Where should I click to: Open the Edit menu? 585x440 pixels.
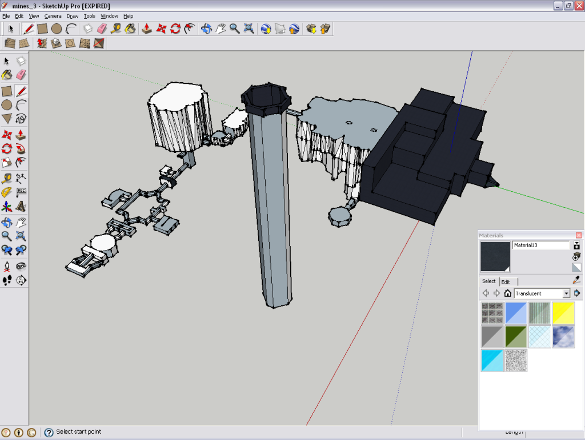tap(19, 16)
